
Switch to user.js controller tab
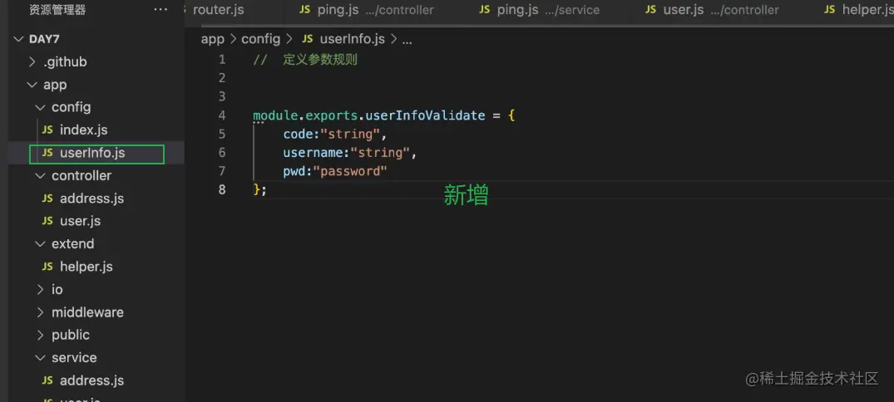point(712,10)
